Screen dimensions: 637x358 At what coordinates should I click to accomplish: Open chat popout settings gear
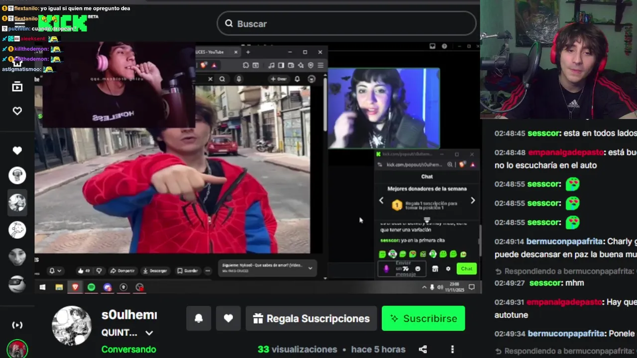pyautogui.click(x=448, y=268)
